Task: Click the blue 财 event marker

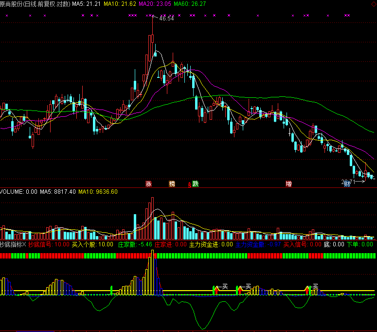Action: (x=347, y=184)
